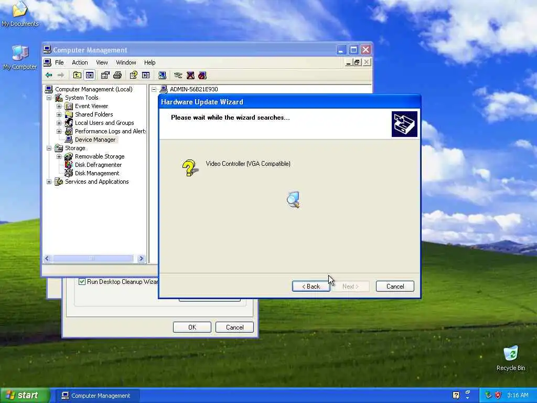The height and width of the screenshot is (403, 537).
Task: Expand the Performance Logs and Alerts node
Action: coord(59,131)
